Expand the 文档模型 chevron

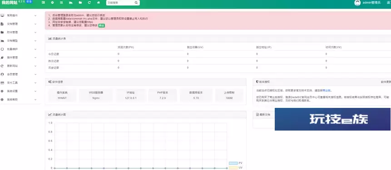coord(35,41)
